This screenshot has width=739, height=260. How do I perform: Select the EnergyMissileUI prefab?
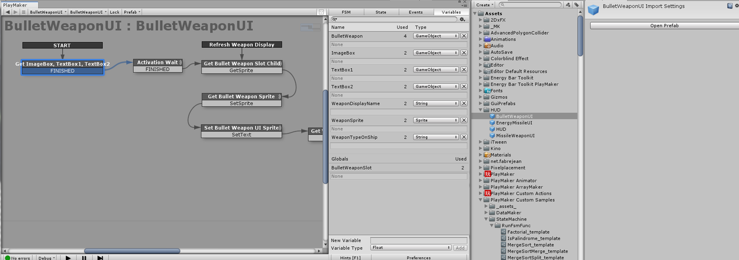click(x=514, y=122)
